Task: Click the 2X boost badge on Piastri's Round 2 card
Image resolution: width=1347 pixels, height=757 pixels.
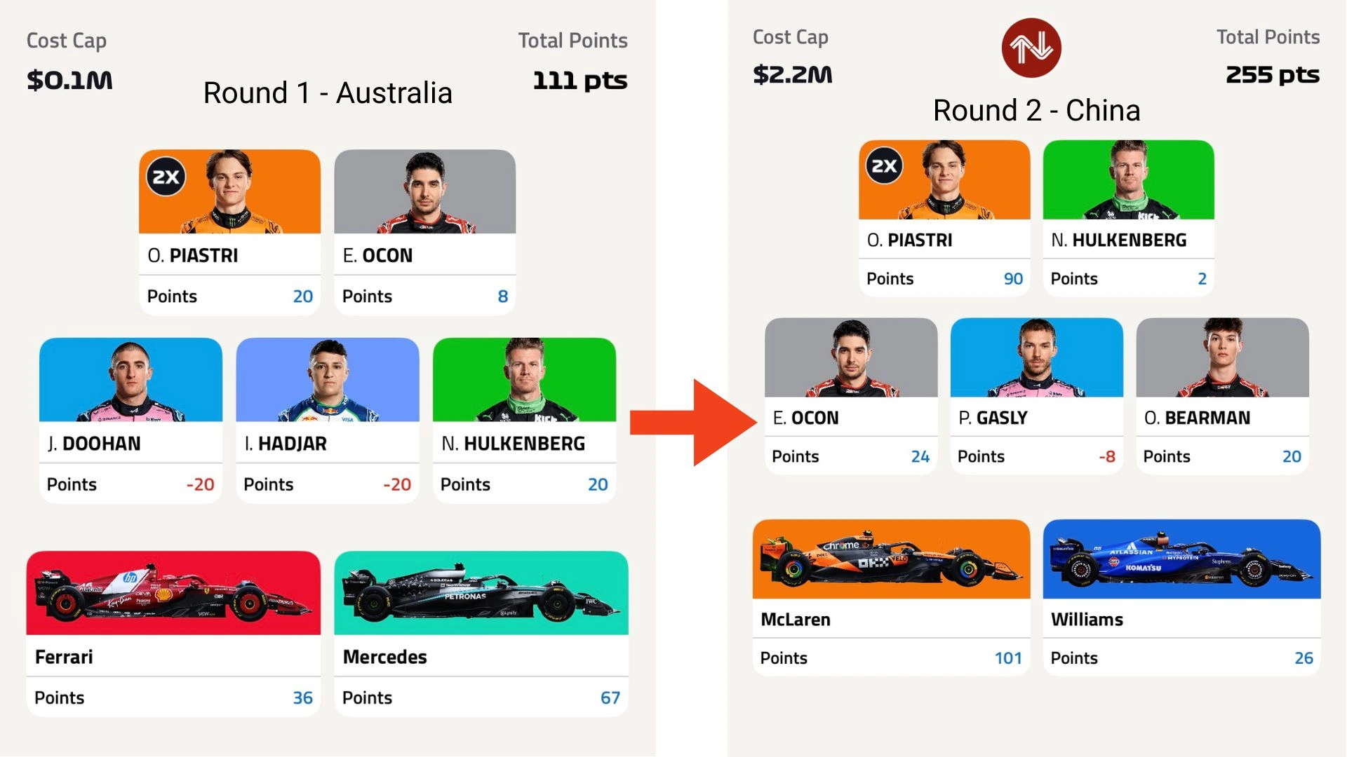Action: 885,166
